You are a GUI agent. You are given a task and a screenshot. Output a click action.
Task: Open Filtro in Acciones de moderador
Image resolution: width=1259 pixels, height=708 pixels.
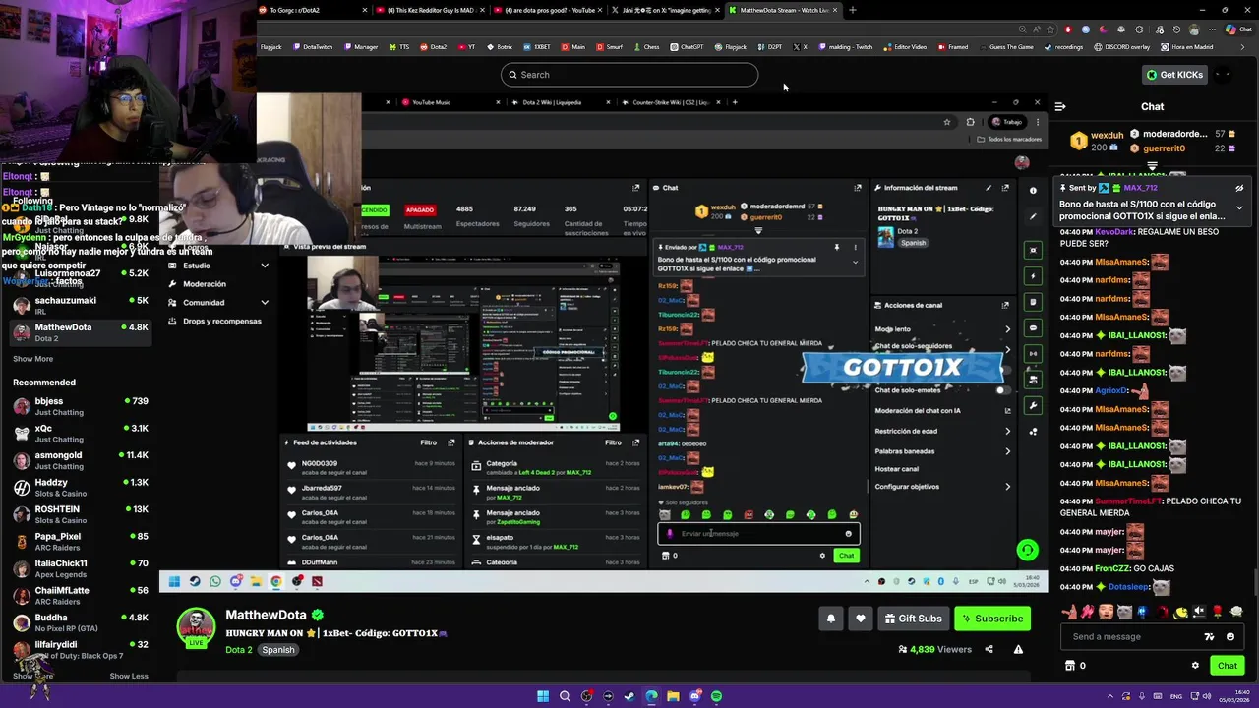[x=613, y=442]
